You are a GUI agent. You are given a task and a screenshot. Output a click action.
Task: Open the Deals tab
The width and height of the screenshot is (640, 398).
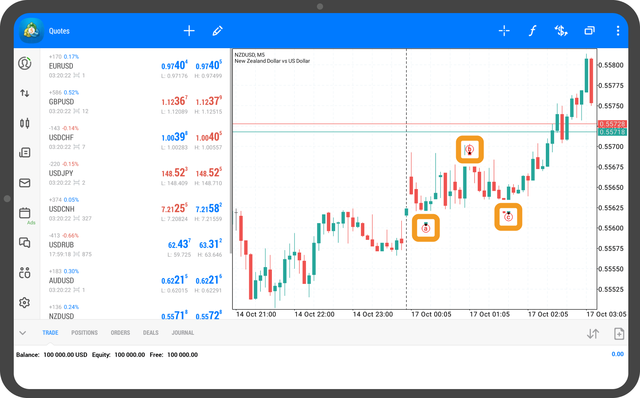click(151, 333)
